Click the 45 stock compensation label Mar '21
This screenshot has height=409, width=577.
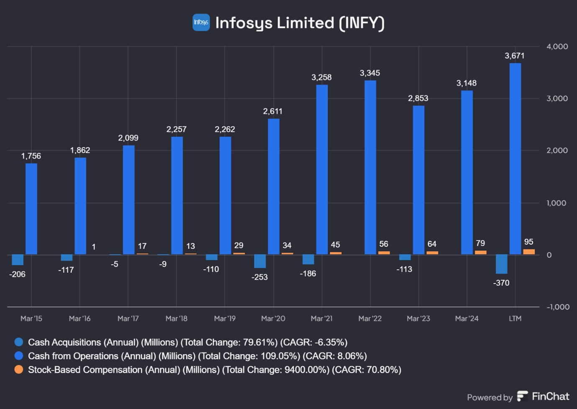tap(335, 244)
